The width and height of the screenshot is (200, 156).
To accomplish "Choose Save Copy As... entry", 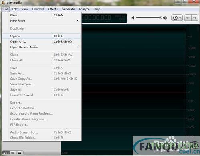I will (41, 79).
